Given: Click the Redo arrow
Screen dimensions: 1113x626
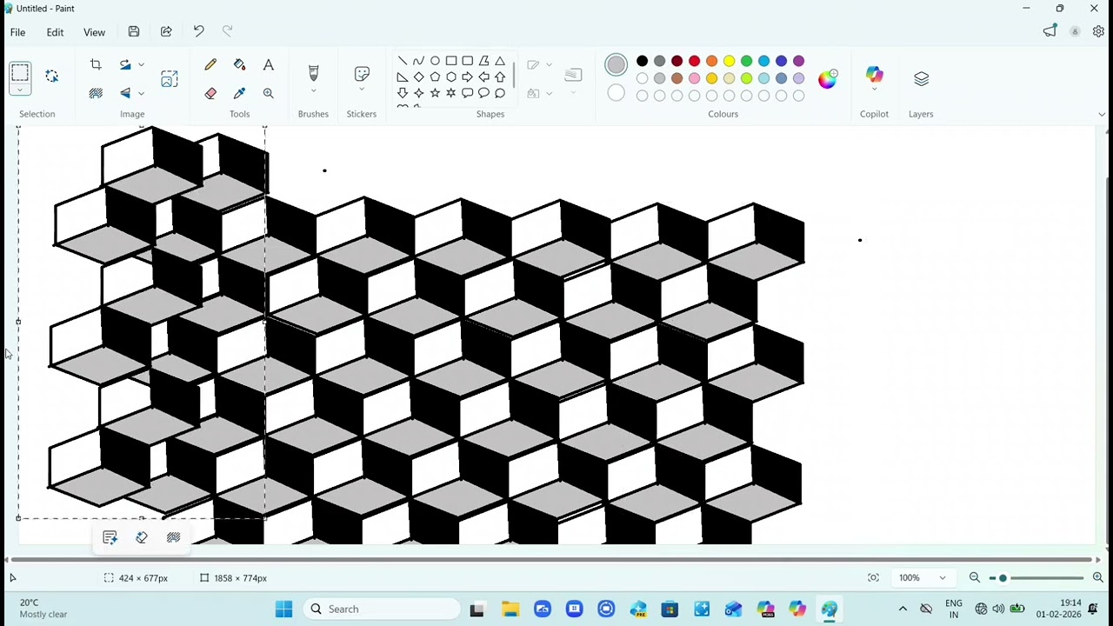Looking at the screenshot, I should pyautogui.click(x=227, y=32).
